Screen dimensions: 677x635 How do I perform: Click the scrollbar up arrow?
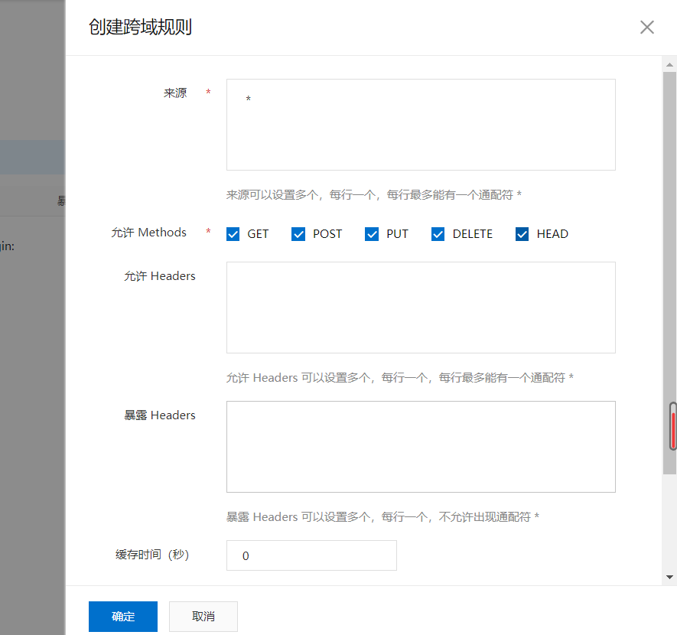[669, 65]
